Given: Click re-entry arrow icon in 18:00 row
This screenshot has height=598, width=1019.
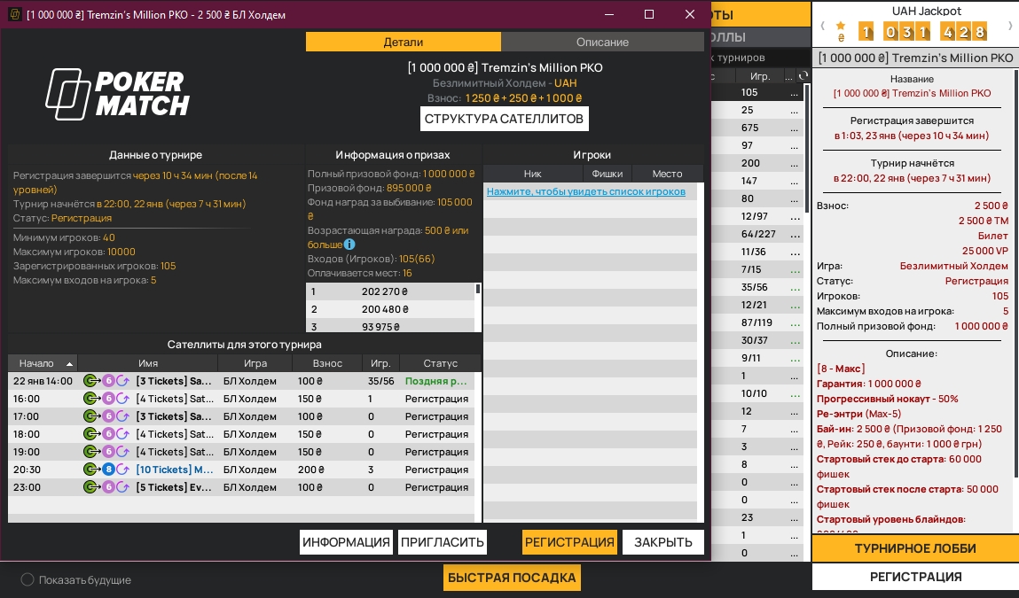Looking at the screenshot, I should coord(122,434).
